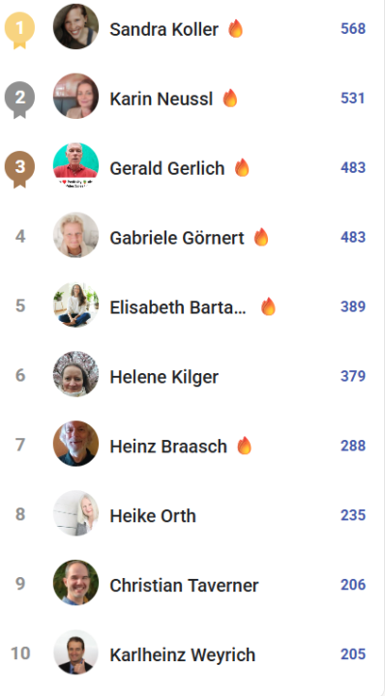Click Heinz Braasch's score of 288
Viewport: 385px width, 696px height.
point(353,446)
